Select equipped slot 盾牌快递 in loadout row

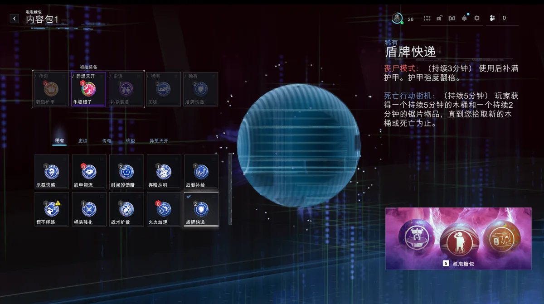[x=200, y=89]
